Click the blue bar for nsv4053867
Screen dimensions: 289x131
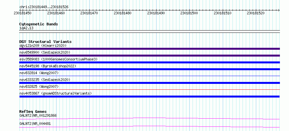click(149, 97)
